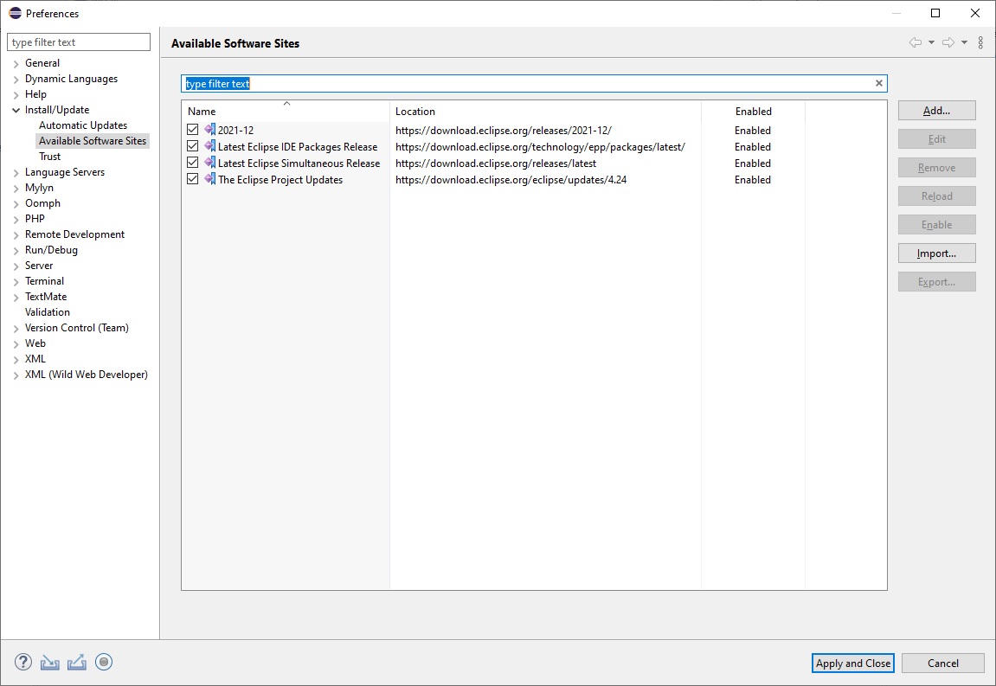Select the releases/2021-12 URL cell
Image resolution: width=996 pixels, height=686 pixels.
point(503,131)
